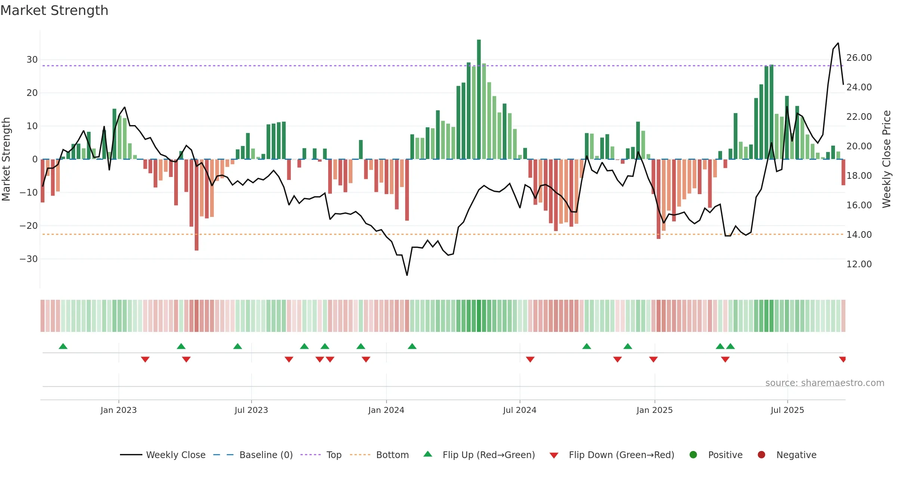
Task: Click the darkest green heatmap cell
Action: tap(479, 315)
